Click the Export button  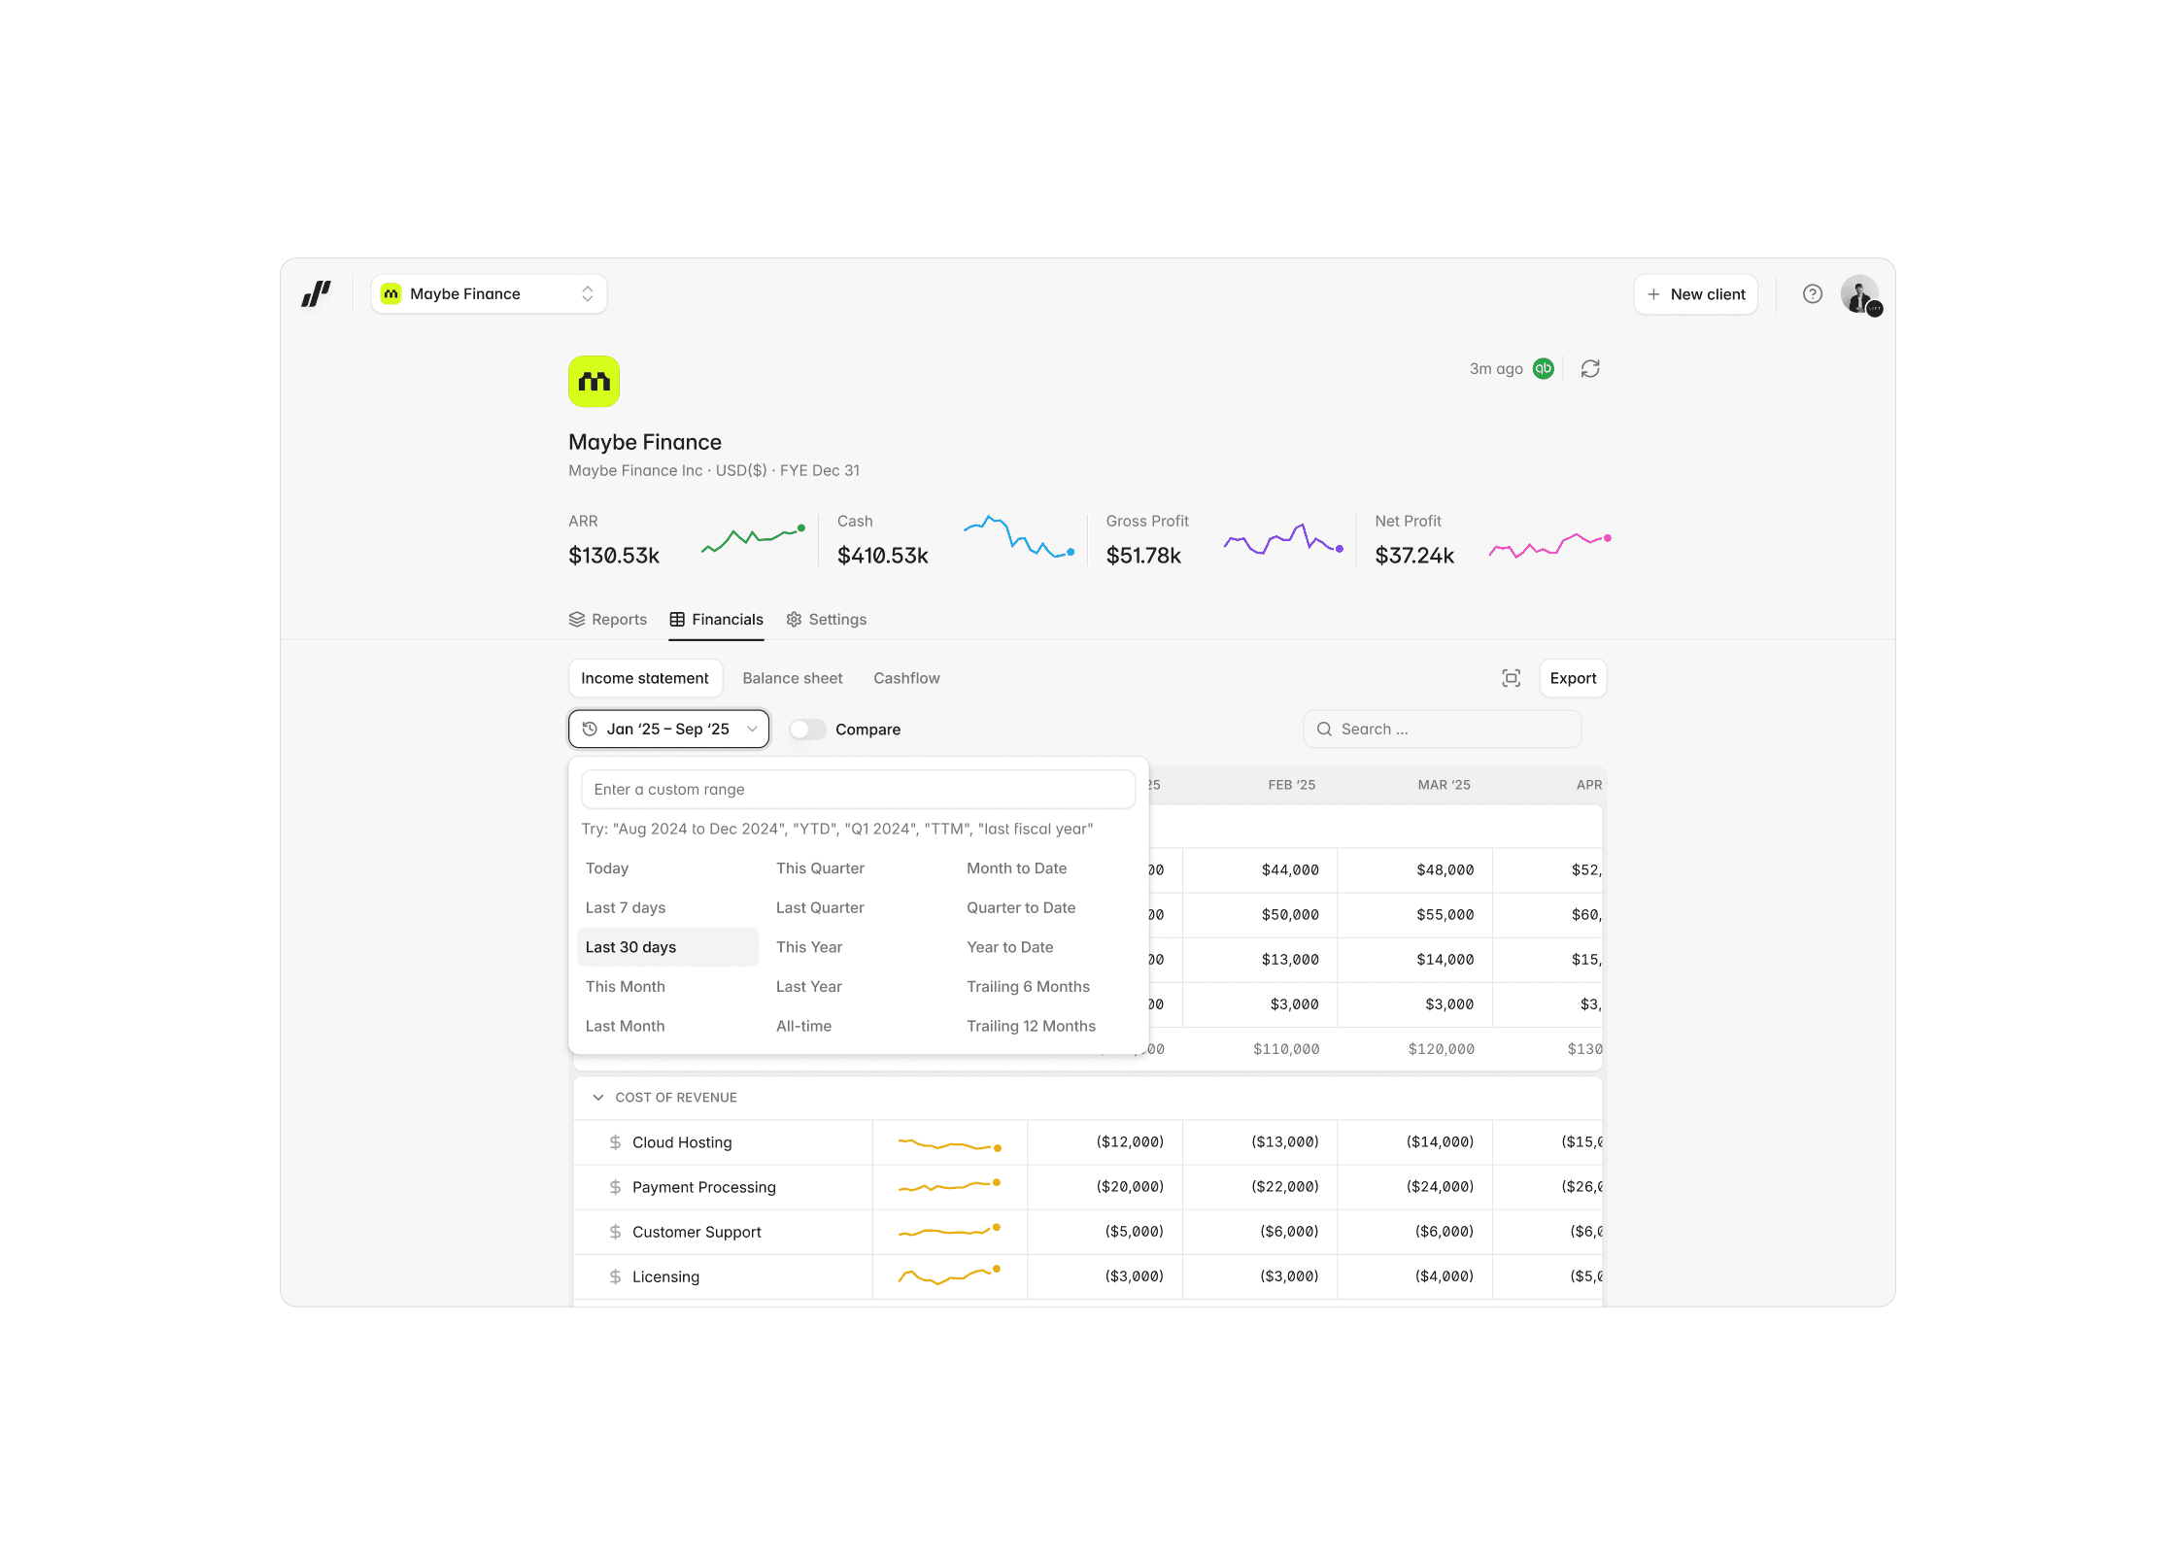[1572, 678]
